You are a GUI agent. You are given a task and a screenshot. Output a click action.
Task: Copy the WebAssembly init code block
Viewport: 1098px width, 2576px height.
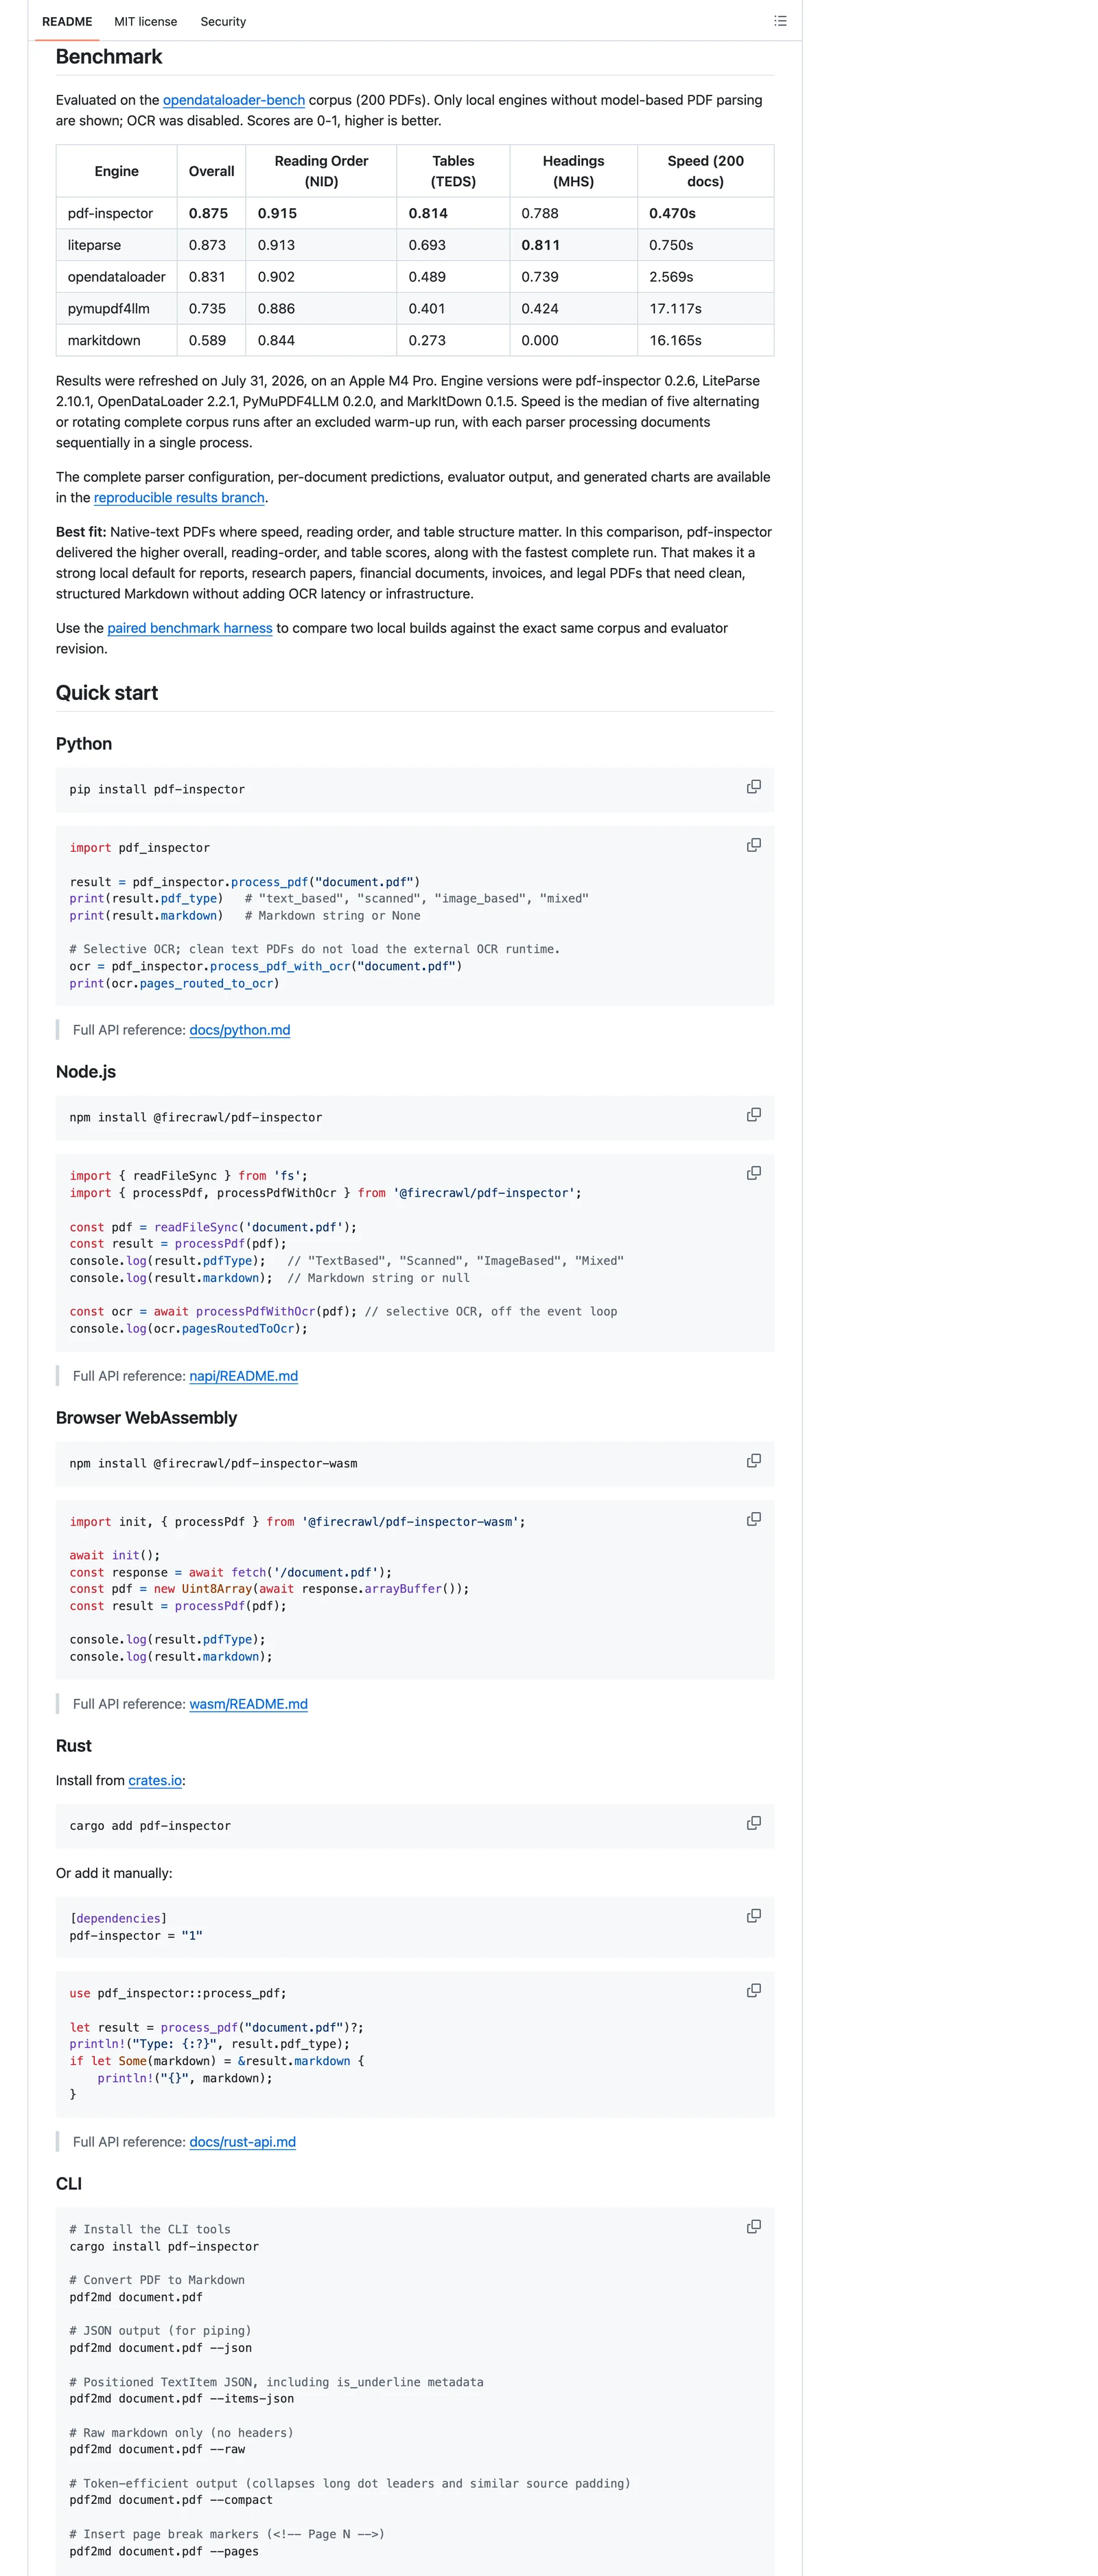[x=754, y=1519]
